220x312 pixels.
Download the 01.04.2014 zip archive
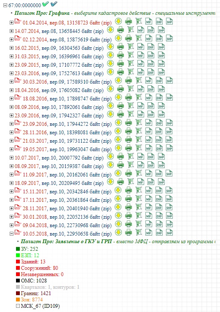(118, 21)
